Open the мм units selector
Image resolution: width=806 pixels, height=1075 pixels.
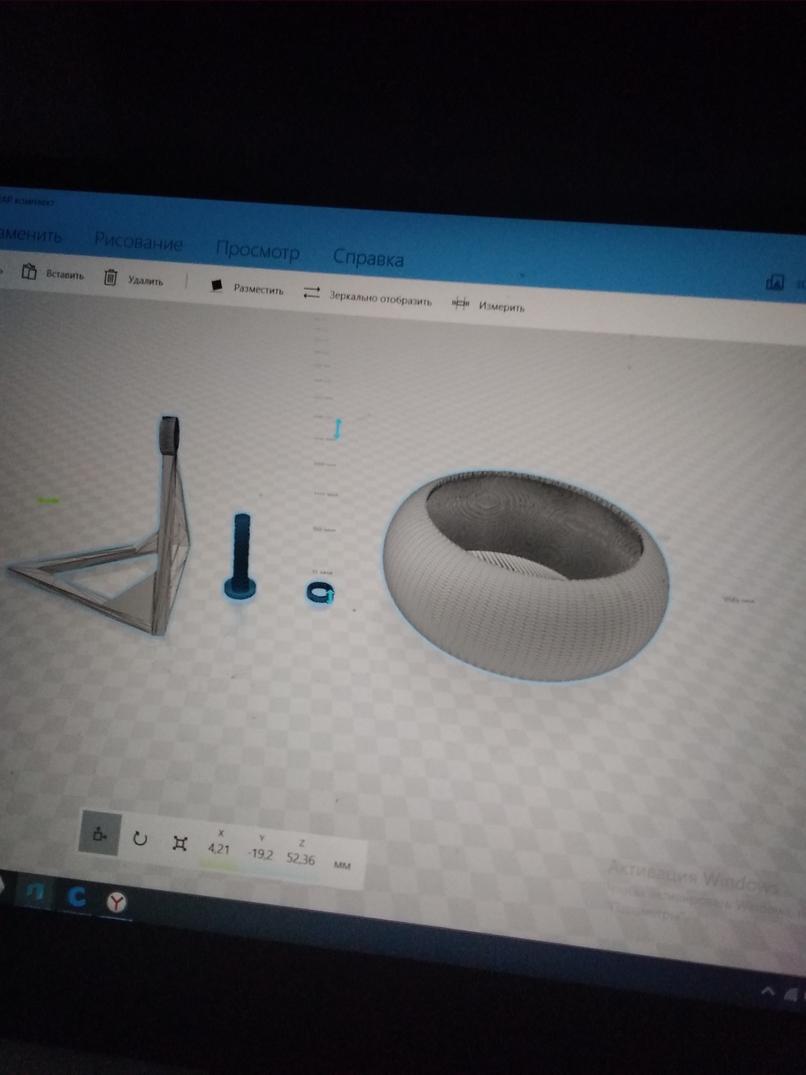pos(342,865)
